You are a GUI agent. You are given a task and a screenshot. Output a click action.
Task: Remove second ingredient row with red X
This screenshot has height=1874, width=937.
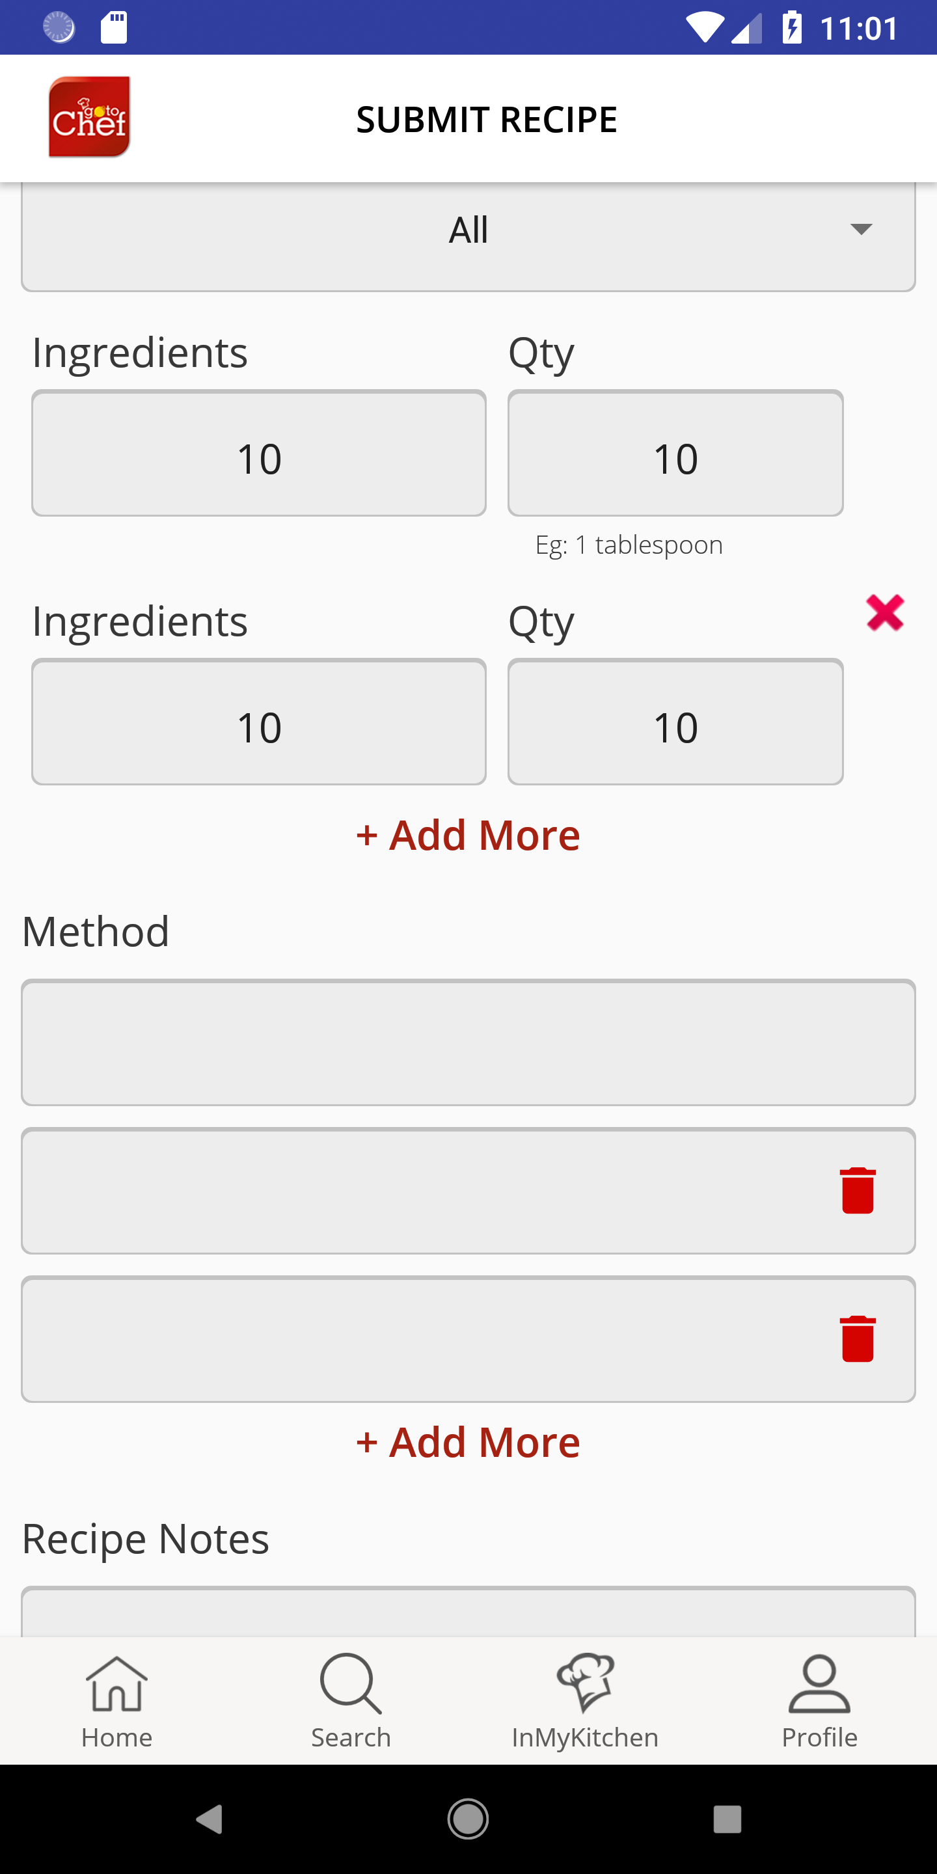(885, 612)
